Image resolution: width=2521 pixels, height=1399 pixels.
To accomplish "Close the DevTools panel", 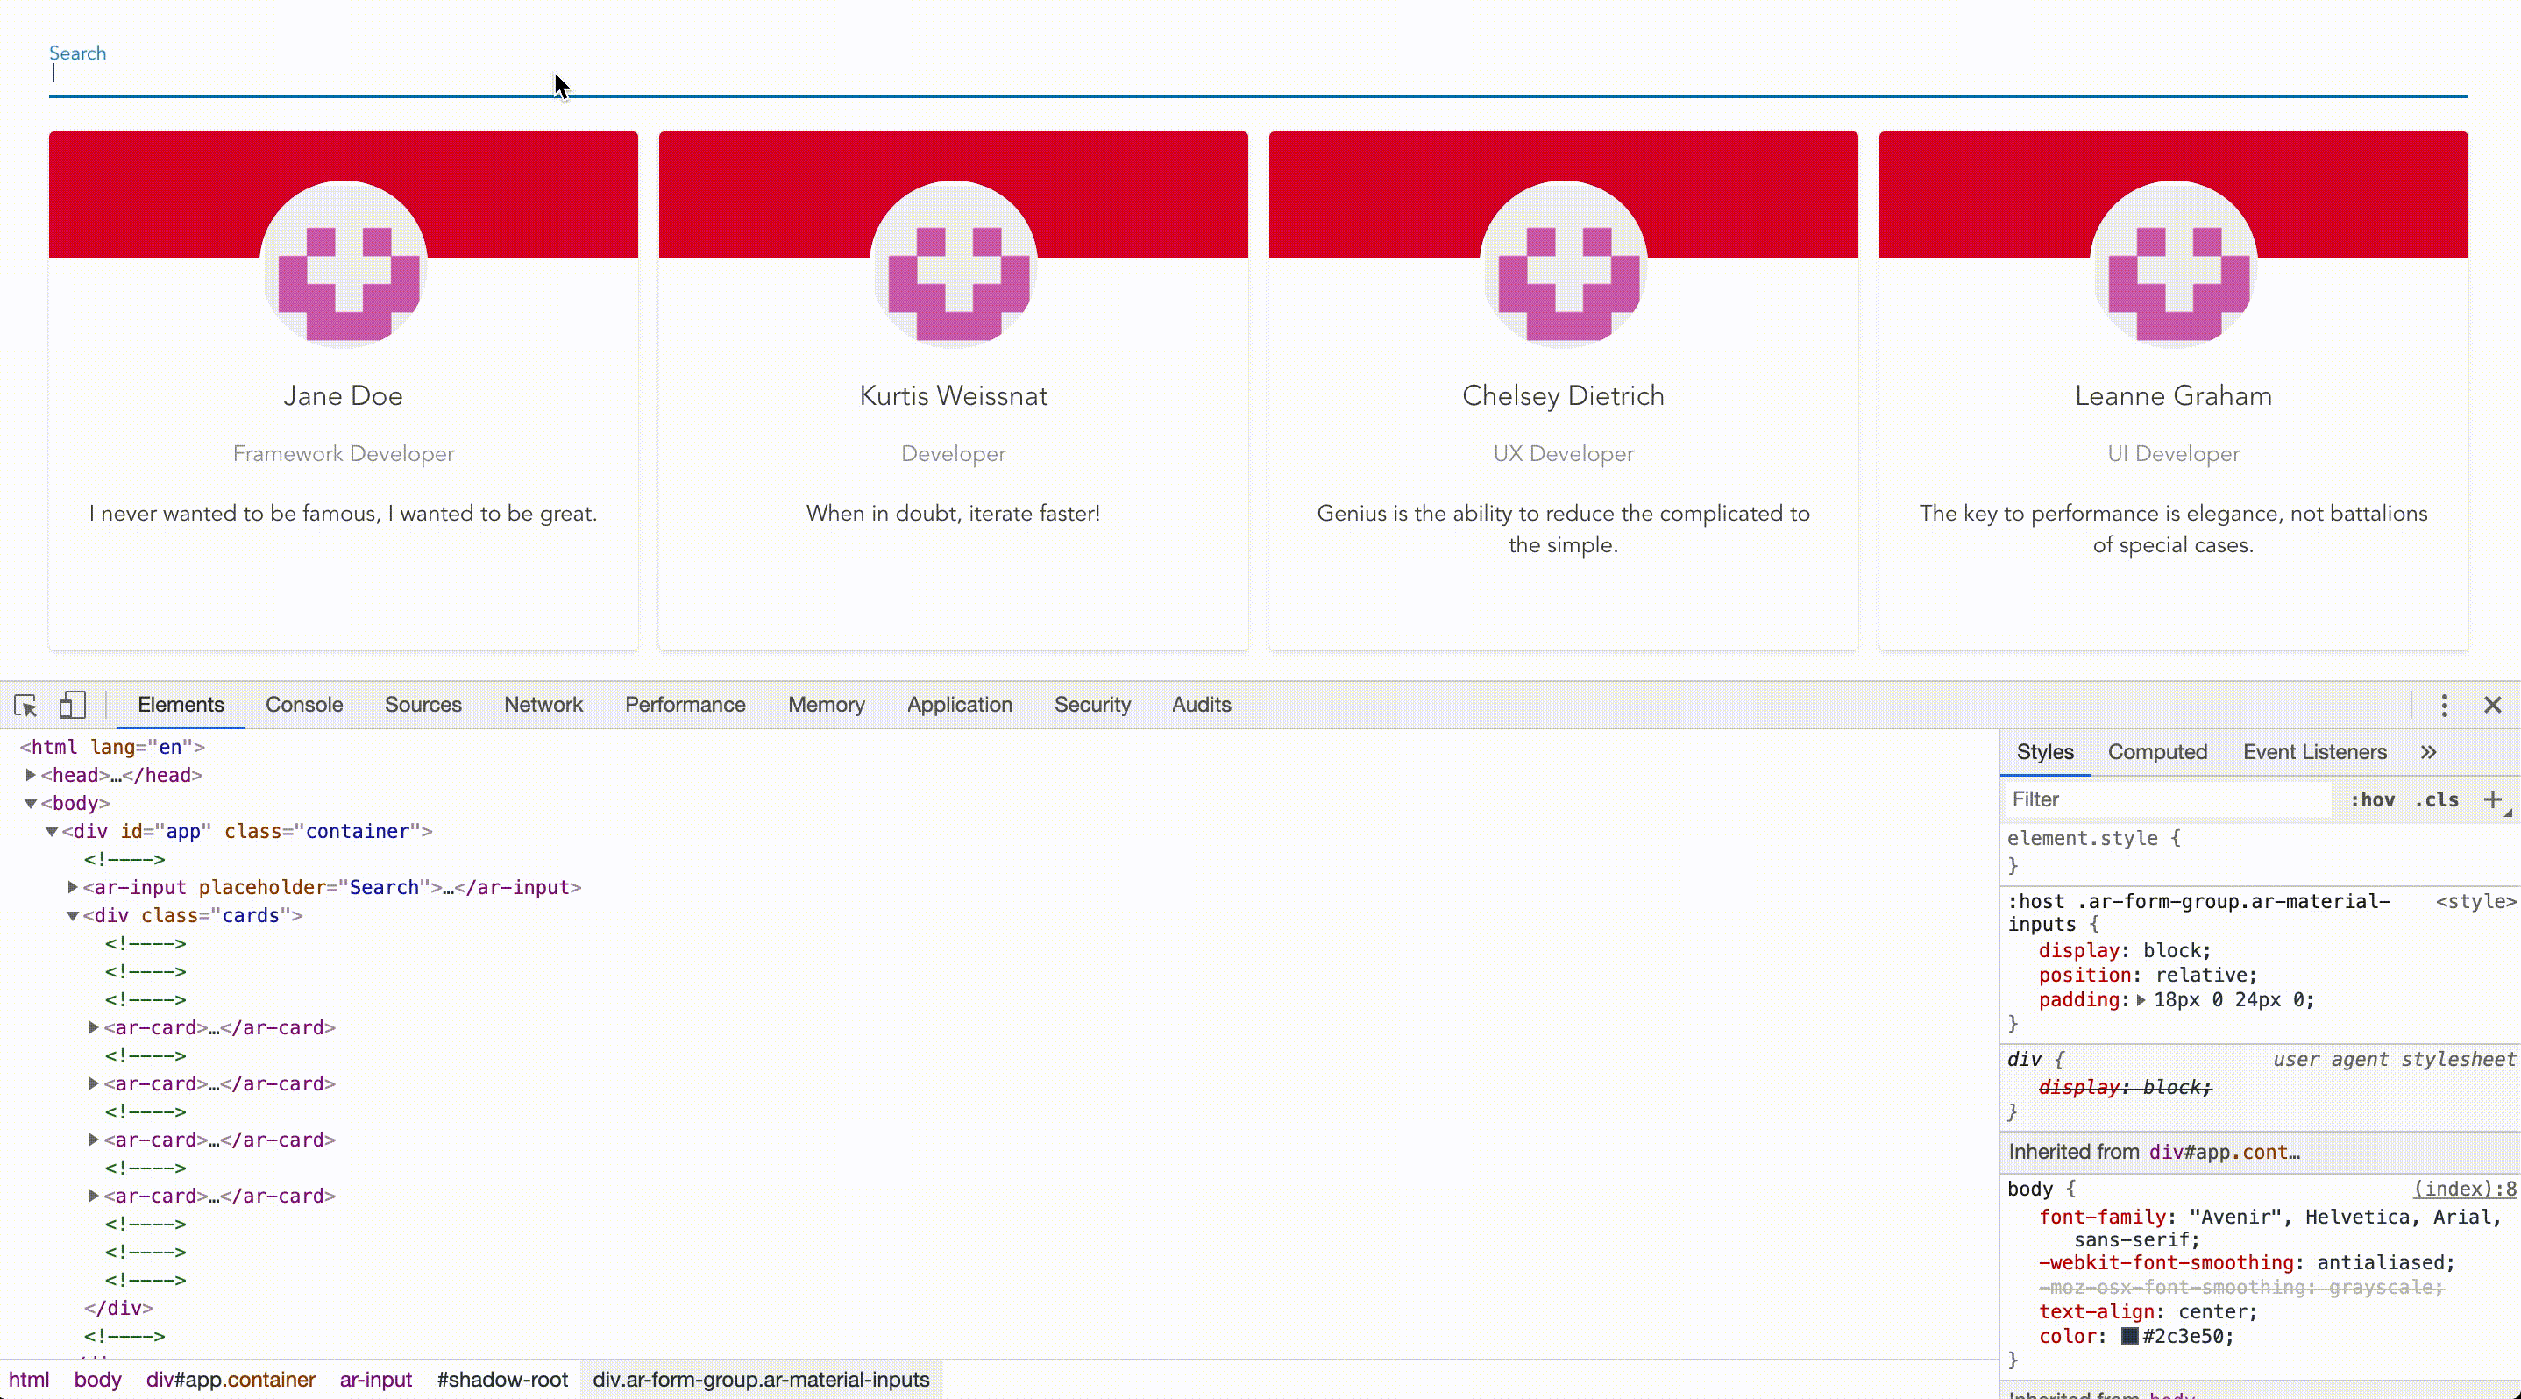I will click(2492, 706).
